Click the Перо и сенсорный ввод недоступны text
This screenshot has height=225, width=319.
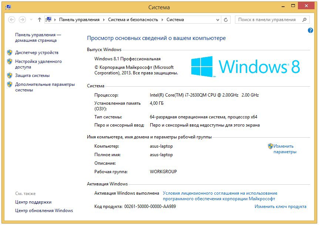205,125
